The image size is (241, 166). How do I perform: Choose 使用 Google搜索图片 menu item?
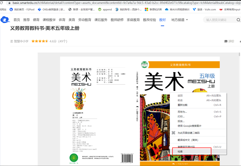(198, 126)
